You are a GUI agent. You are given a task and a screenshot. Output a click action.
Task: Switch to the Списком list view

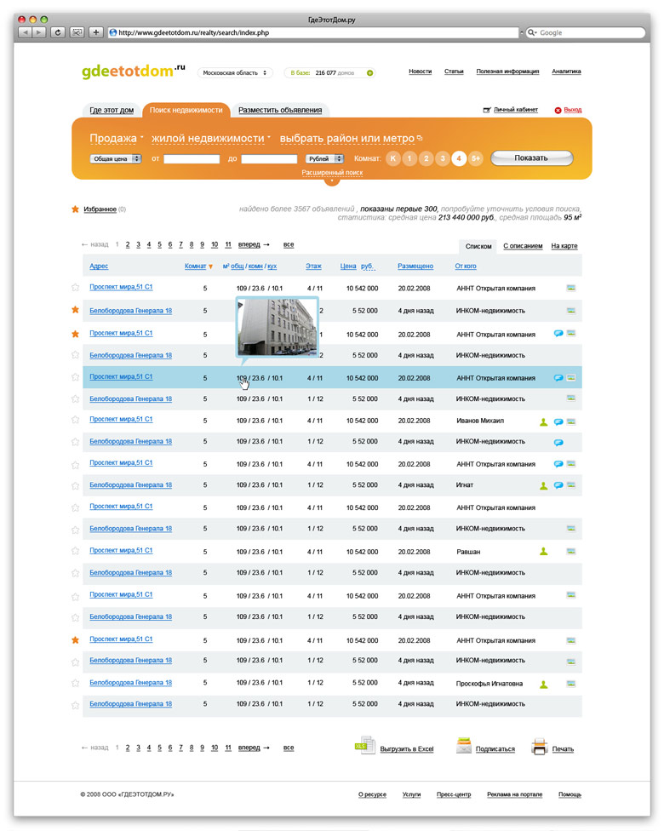click(478, 246)
